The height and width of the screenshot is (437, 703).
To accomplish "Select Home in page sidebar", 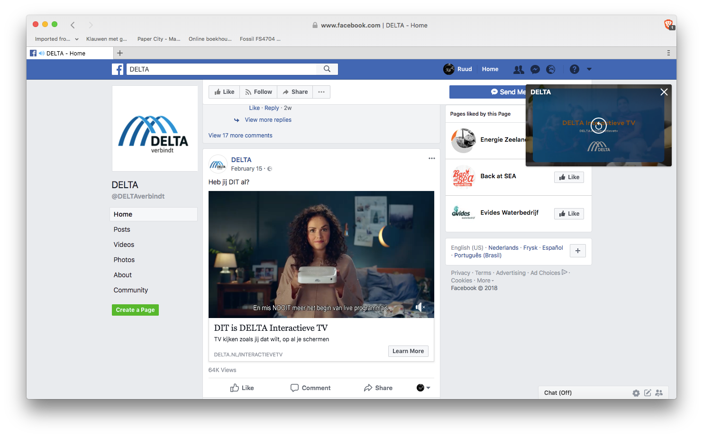I will click(154, 214).
